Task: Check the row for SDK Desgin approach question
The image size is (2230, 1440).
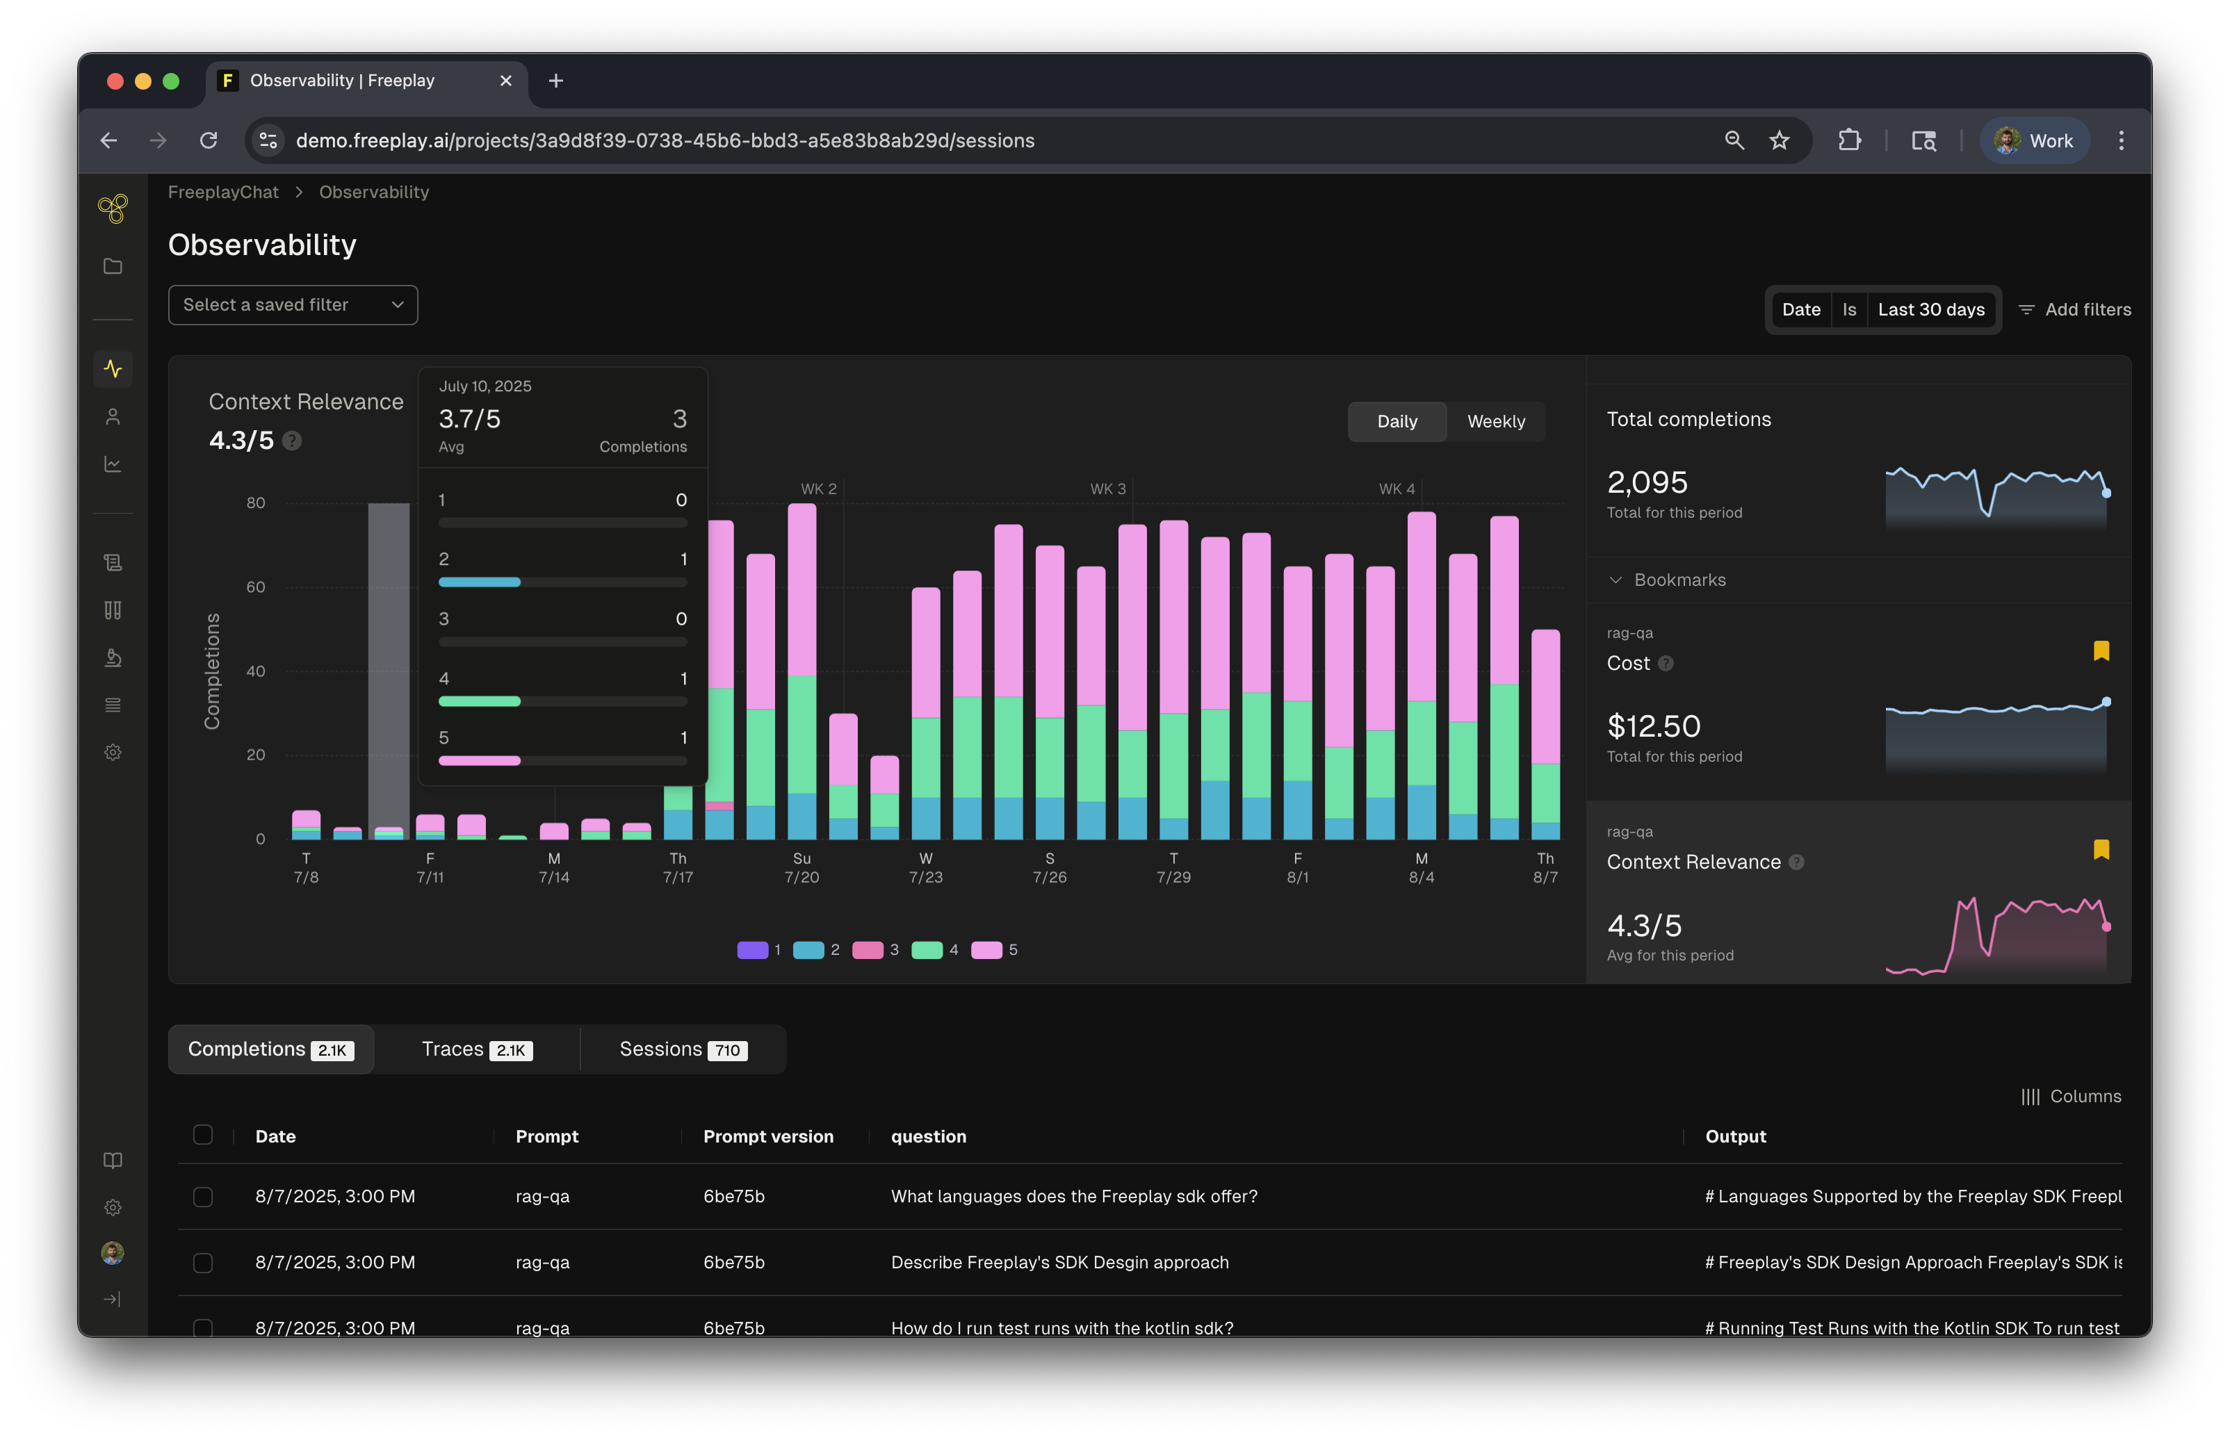Action: 203,1262
